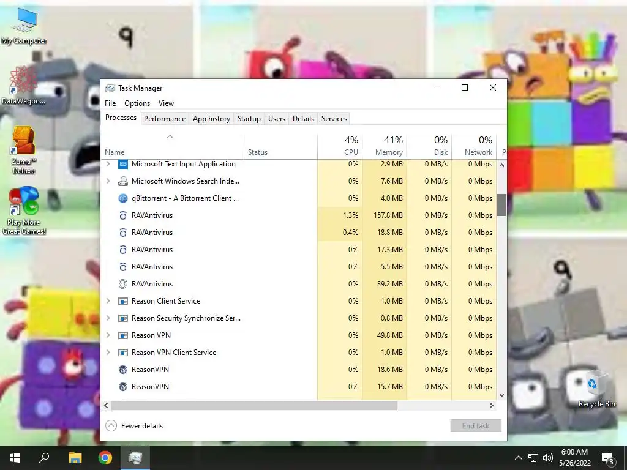Open taskbar search magnifier
This screenshot has width=627, height=470.
[44, 458]
